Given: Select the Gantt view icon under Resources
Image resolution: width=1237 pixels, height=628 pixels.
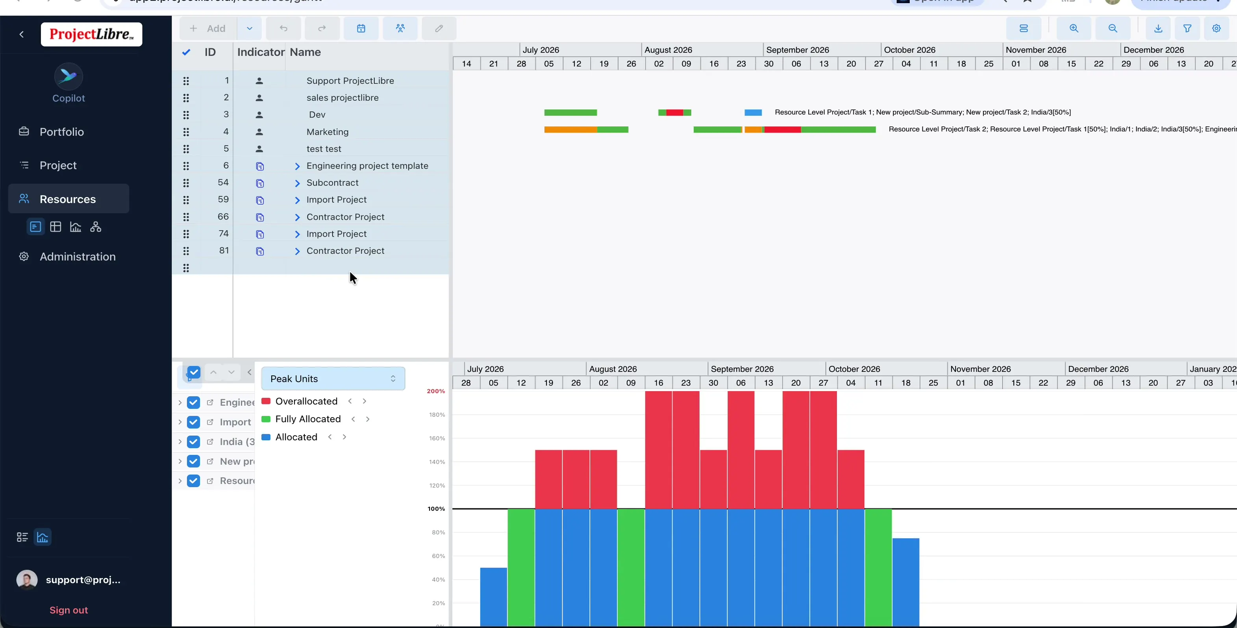Looking at the screenshot, I should [35, 227].
